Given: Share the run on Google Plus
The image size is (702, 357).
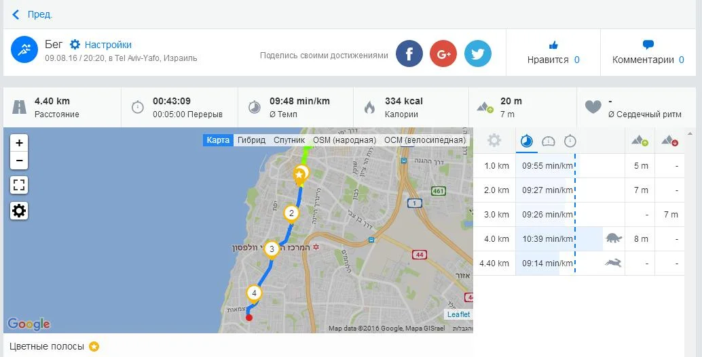Looking at the screenshot, I should (x=443, y=54).
